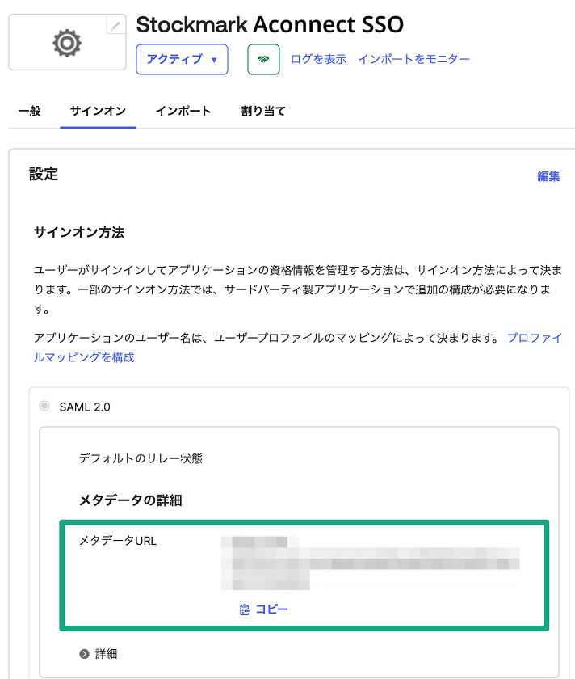Screen dimensions: 575x679
Task: Click the pencil edit logo icon
Action: (115, 25)
